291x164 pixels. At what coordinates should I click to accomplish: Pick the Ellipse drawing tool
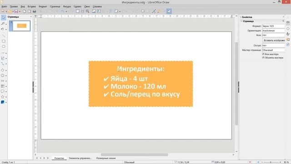coord(4,46)
